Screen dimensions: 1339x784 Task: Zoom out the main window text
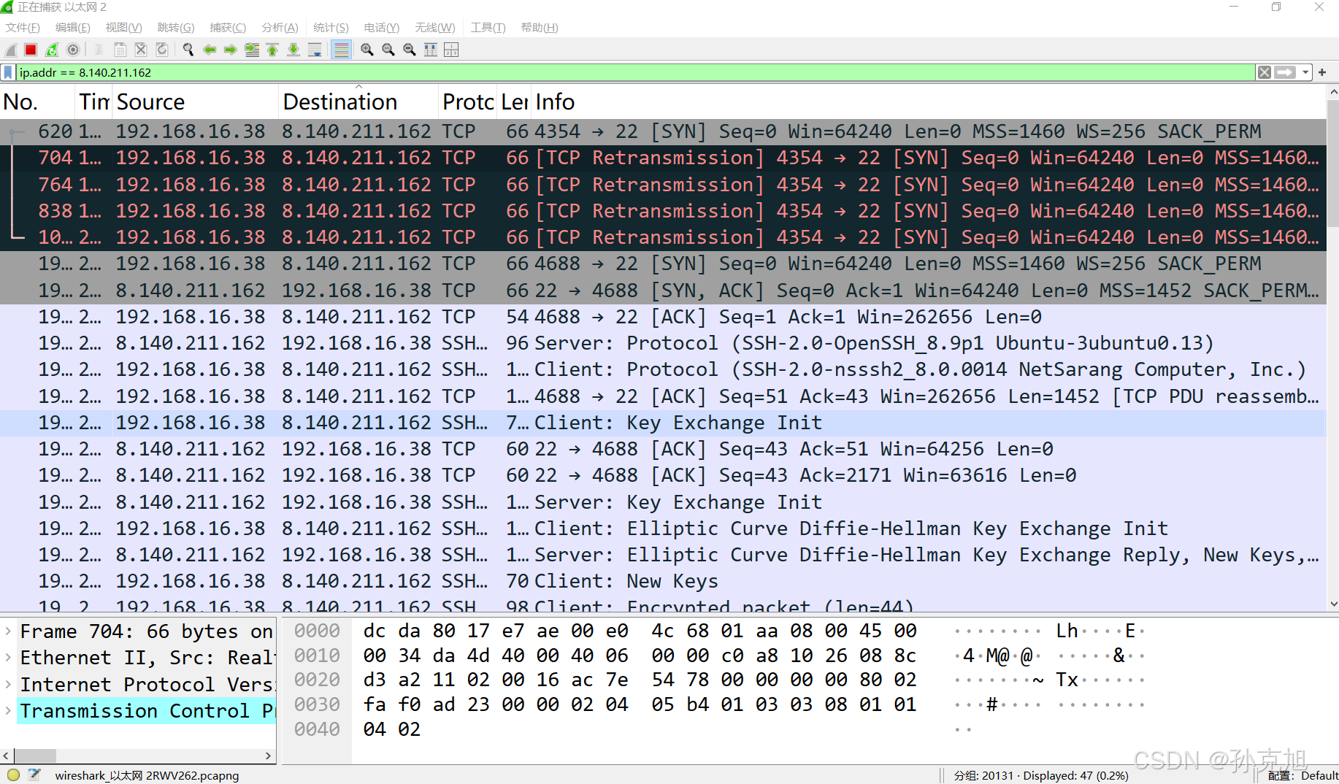pos(388,50)
